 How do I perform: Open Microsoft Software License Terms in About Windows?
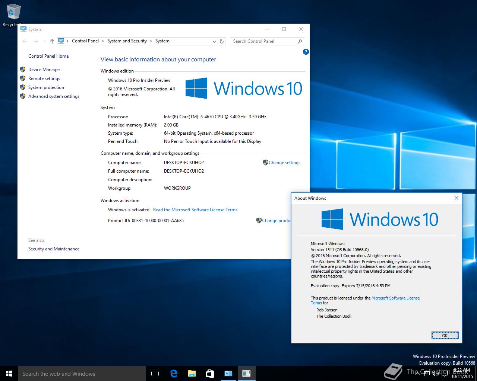click(395, 298)
